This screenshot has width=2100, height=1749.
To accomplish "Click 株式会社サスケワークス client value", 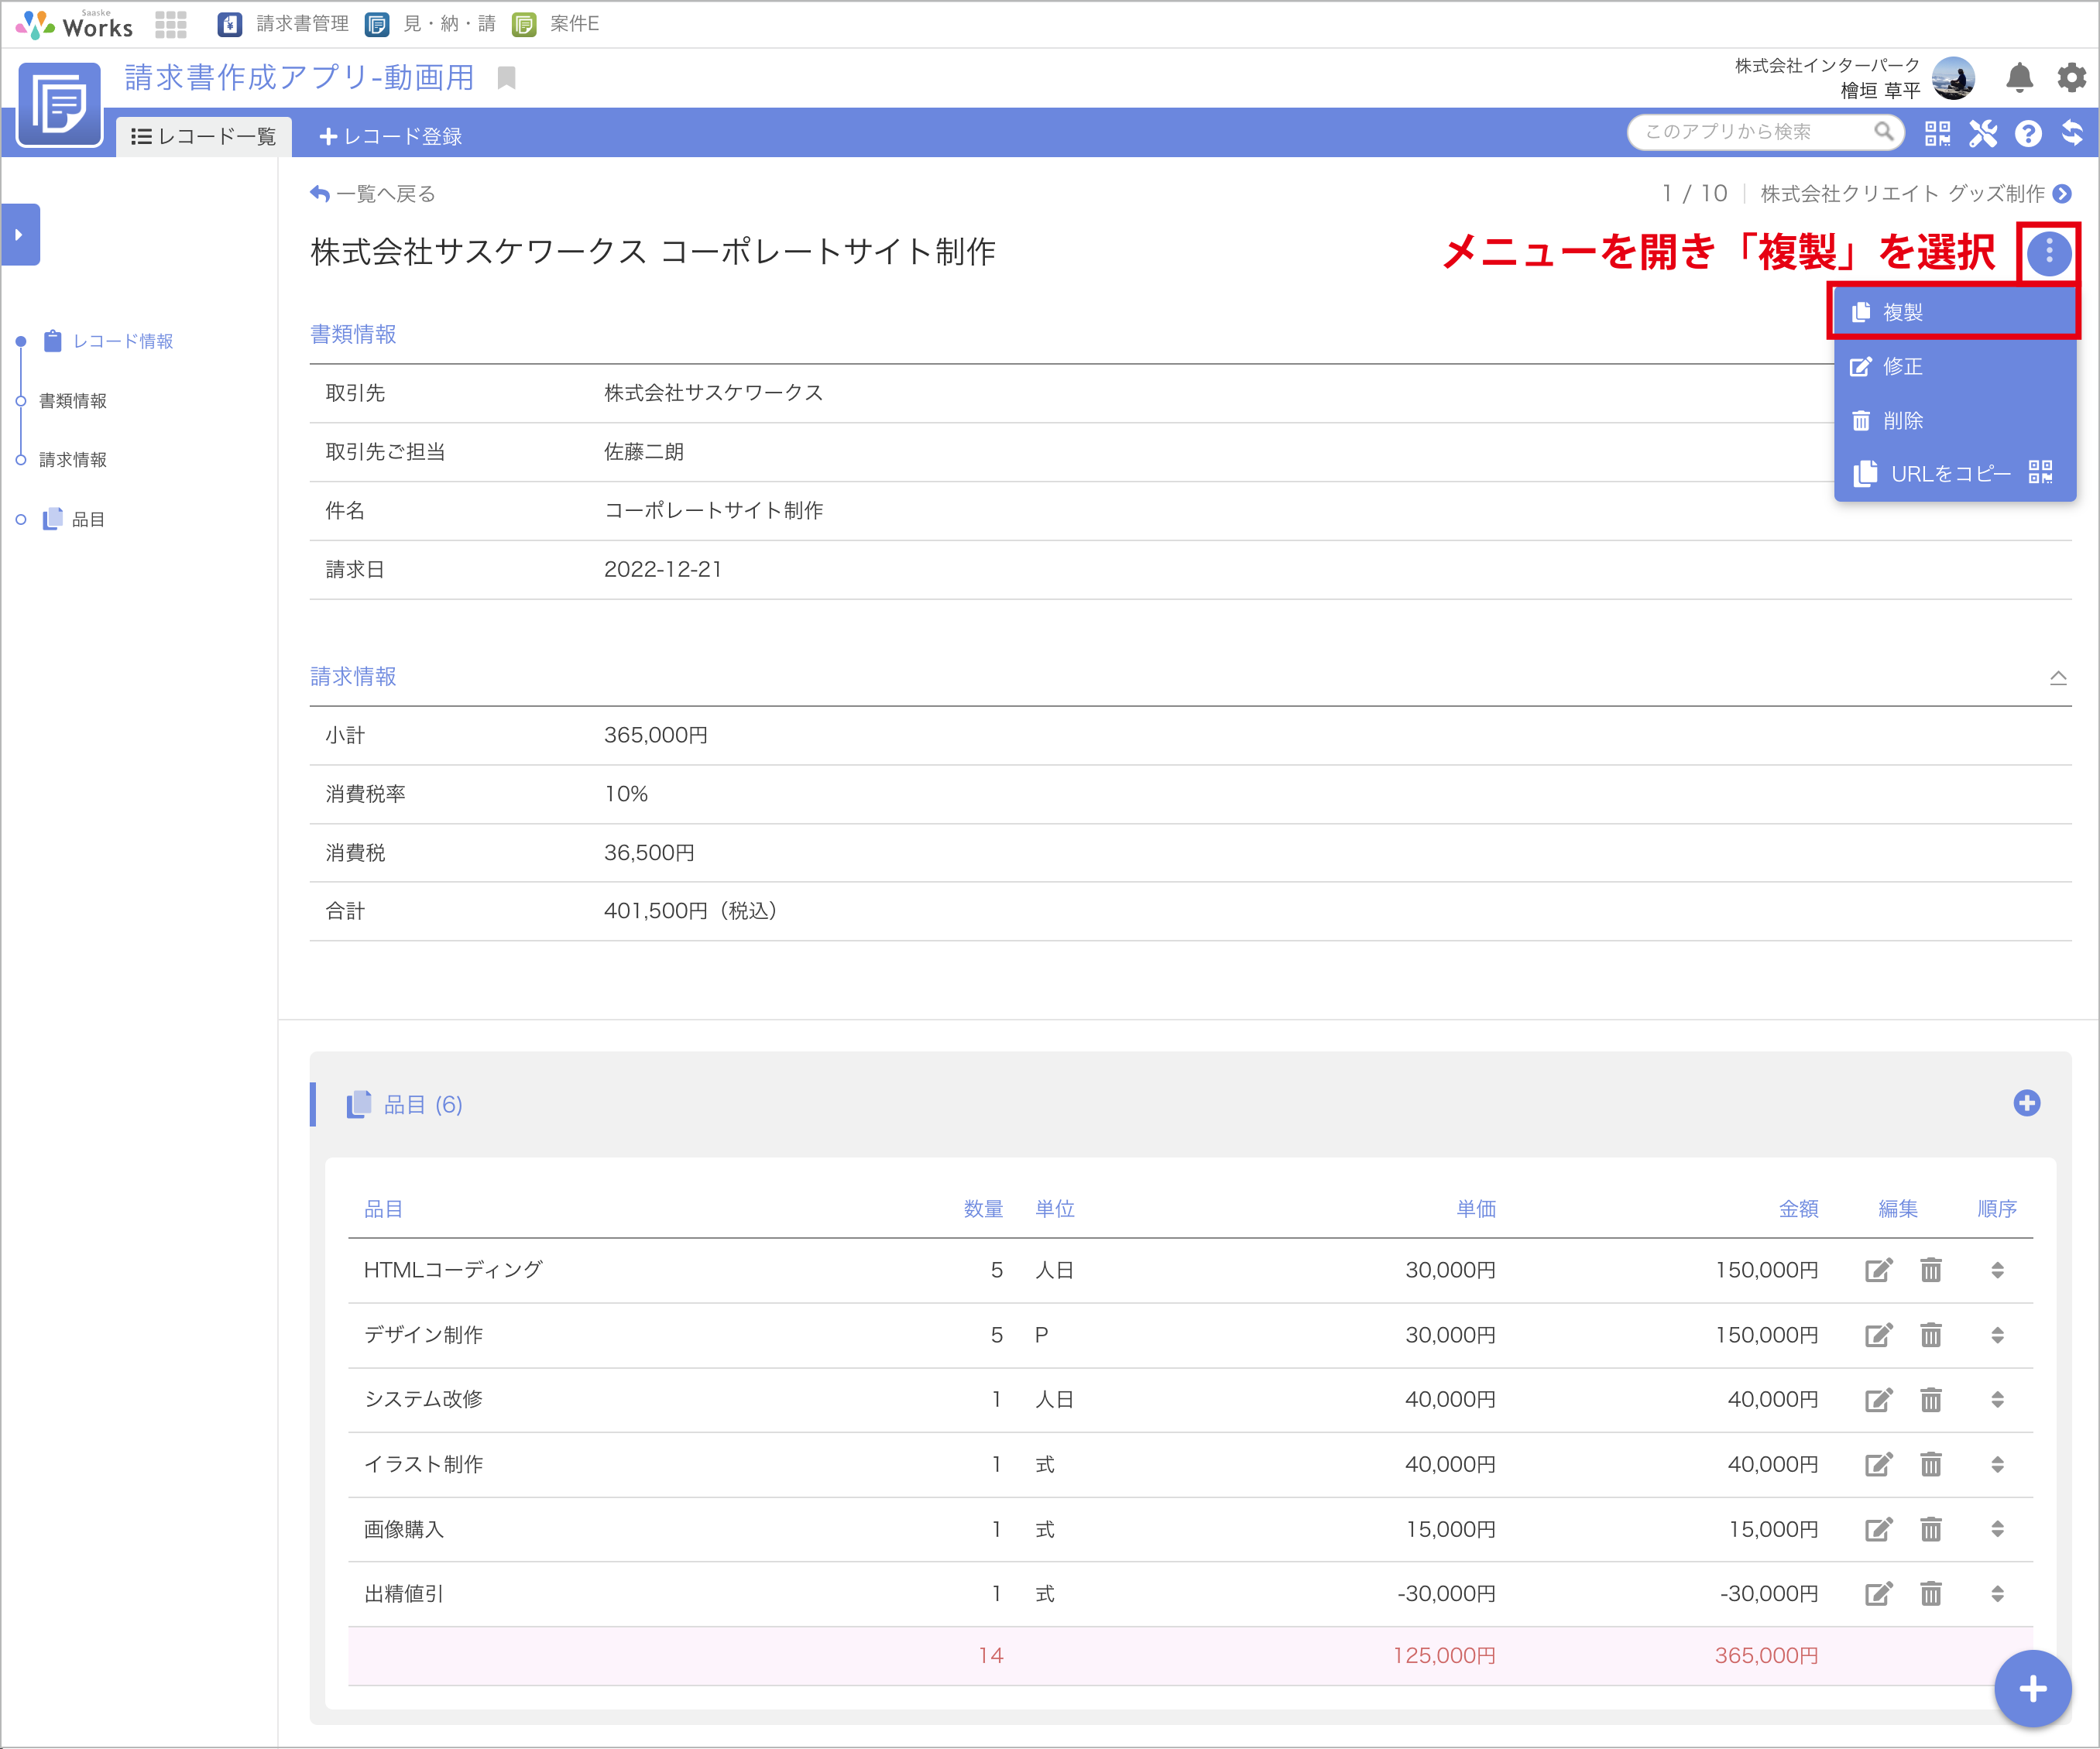I will point(714,393).
